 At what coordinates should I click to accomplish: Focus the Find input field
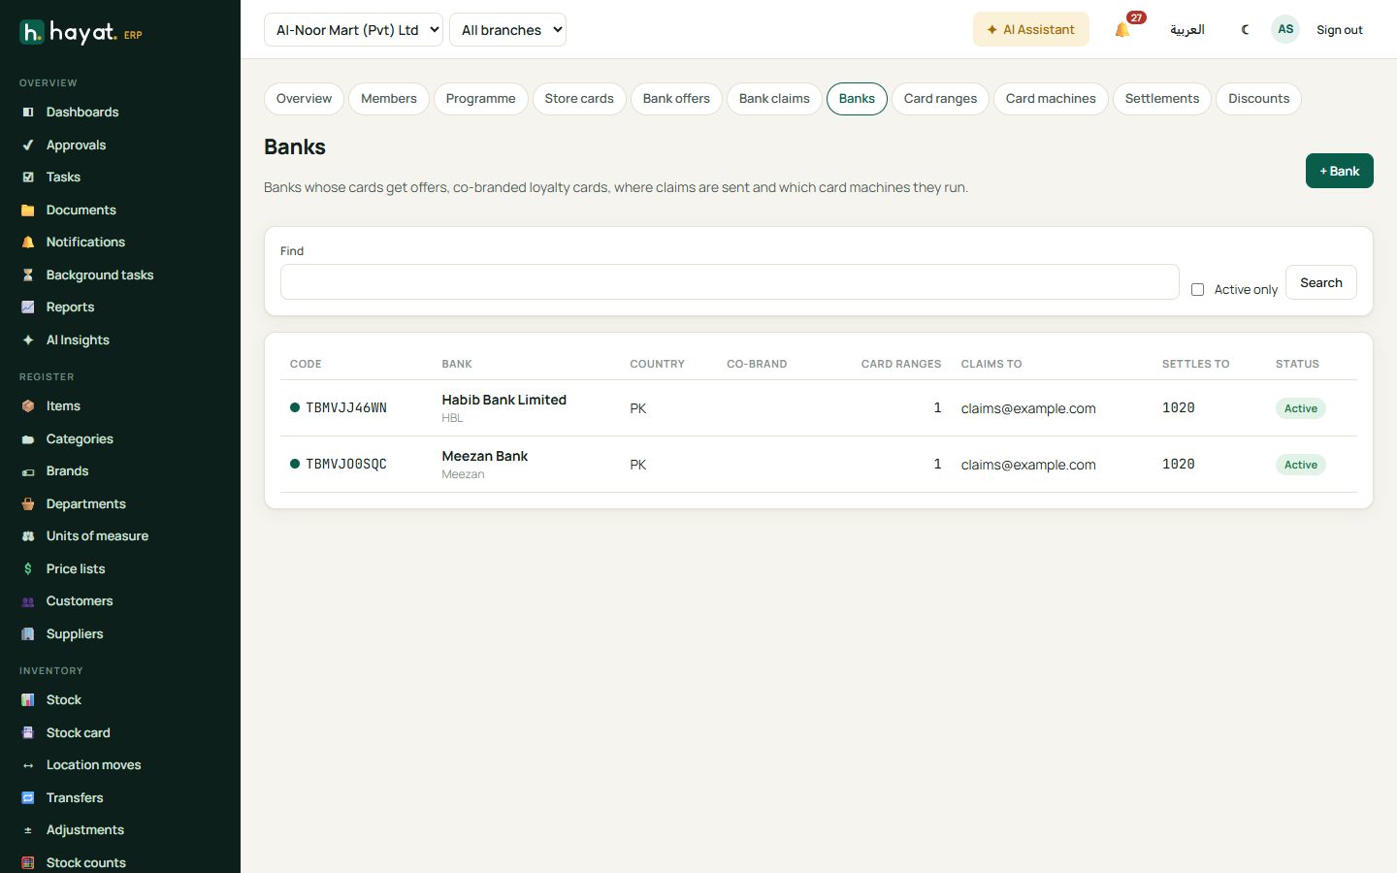730,282
